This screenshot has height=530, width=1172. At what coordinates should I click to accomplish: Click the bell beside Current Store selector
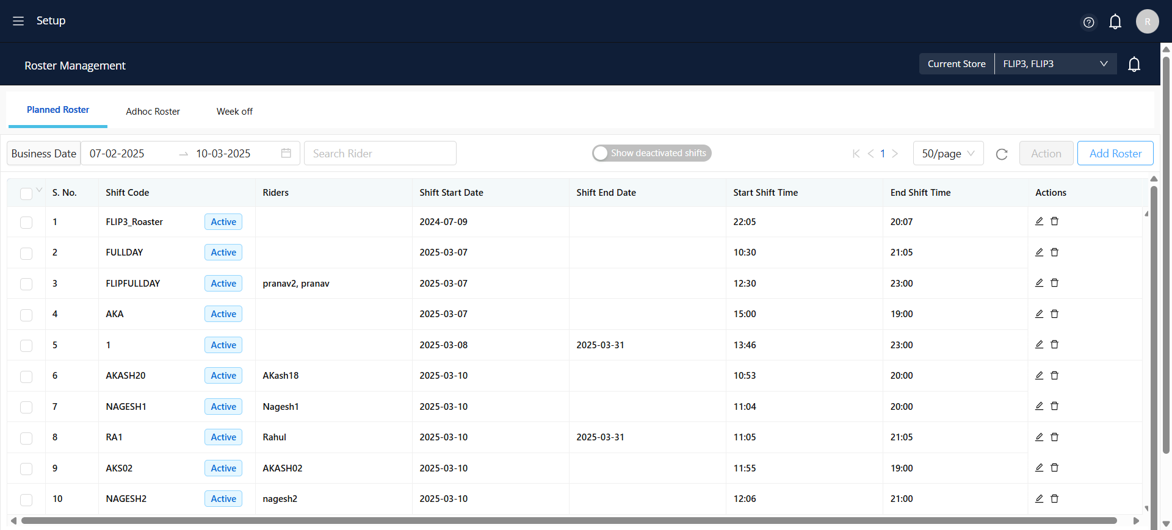(x=1134, y=64)
